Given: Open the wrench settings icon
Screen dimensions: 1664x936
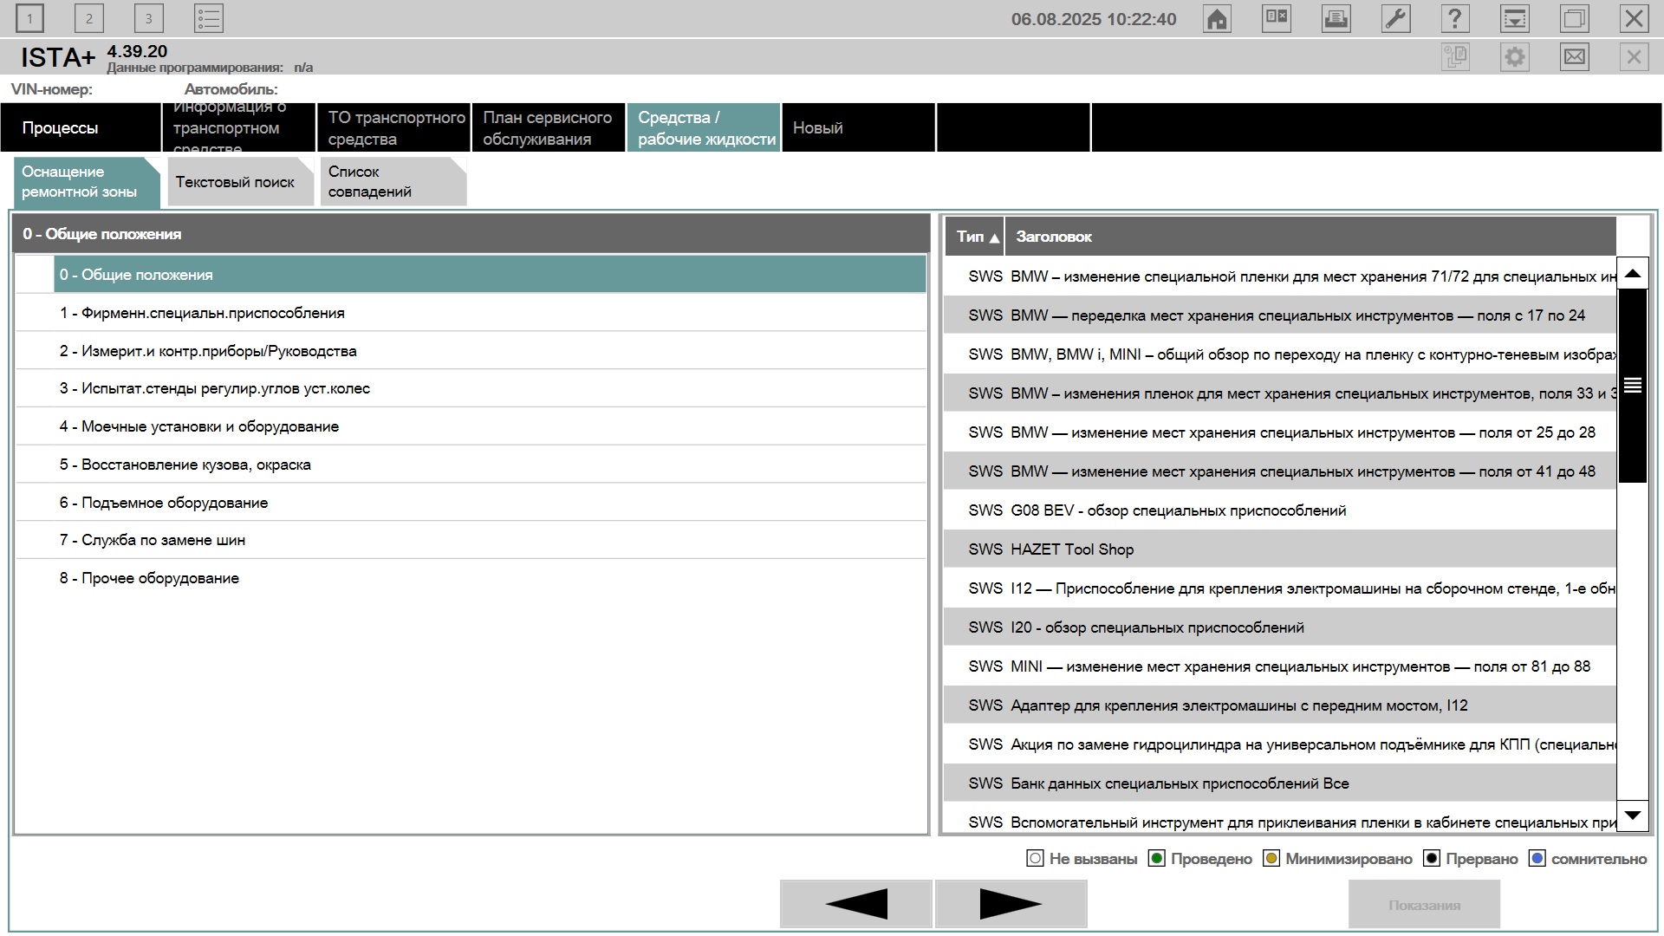Looking at the screenshot, I should point(1395,18).
